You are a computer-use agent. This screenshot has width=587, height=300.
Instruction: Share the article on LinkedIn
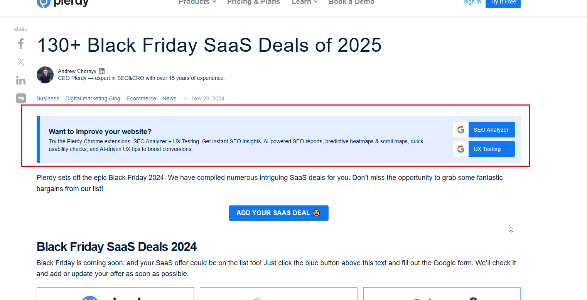[21, 80]
